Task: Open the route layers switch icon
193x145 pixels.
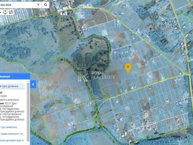Action: [11, 12]
